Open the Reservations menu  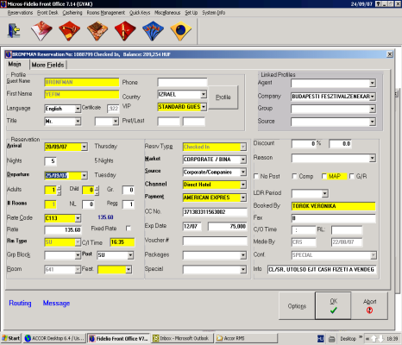point(20,13)
